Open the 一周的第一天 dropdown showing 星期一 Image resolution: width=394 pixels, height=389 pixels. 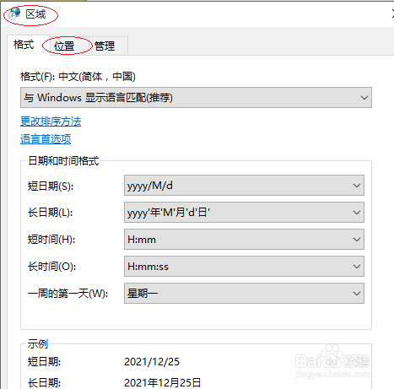point(244,294)
